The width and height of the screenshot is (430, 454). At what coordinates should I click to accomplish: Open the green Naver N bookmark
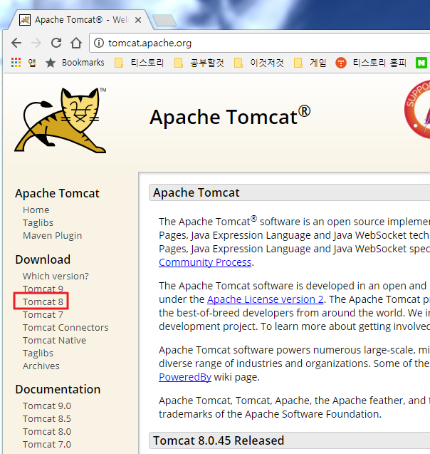pyautogui.click(x=421, y=63)
